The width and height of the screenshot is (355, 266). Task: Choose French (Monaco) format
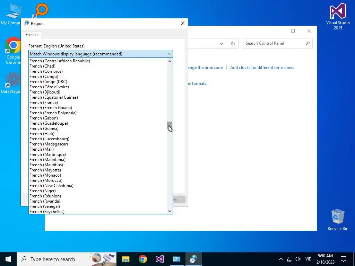(98, 175)
